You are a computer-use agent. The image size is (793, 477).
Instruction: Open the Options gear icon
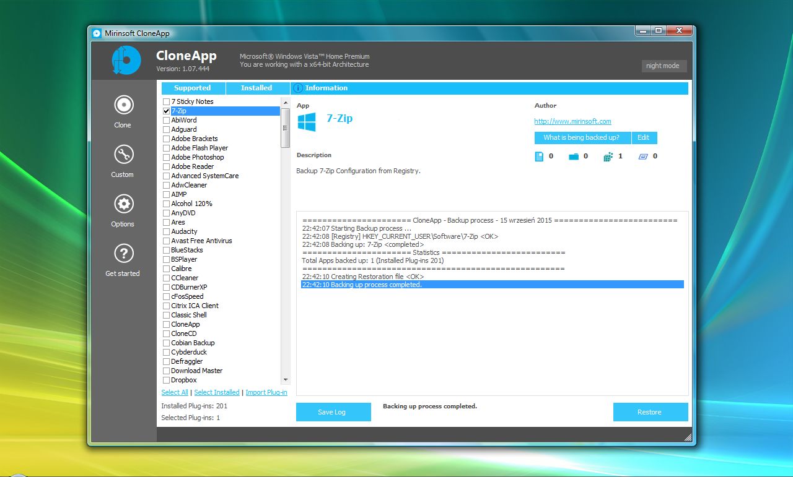(x=124, y=204)
